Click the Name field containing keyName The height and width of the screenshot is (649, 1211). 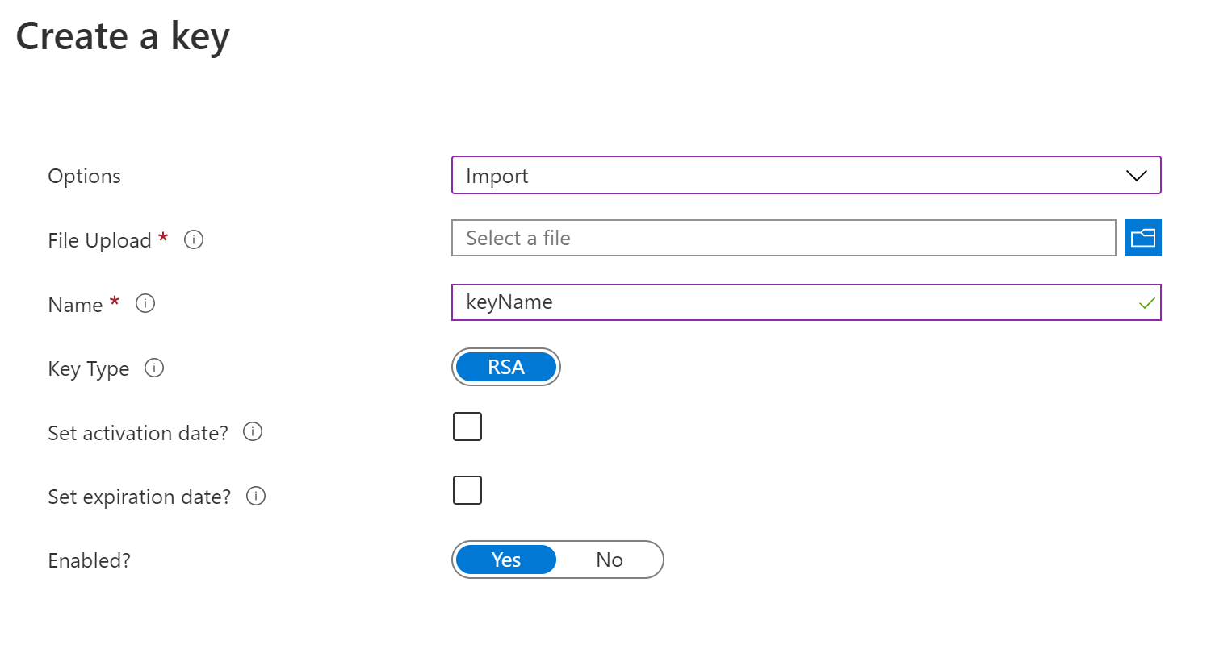(807, 302)
